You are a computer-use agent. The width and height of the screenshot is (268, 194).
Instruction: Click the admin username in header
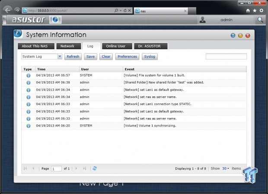pos(227,20)
